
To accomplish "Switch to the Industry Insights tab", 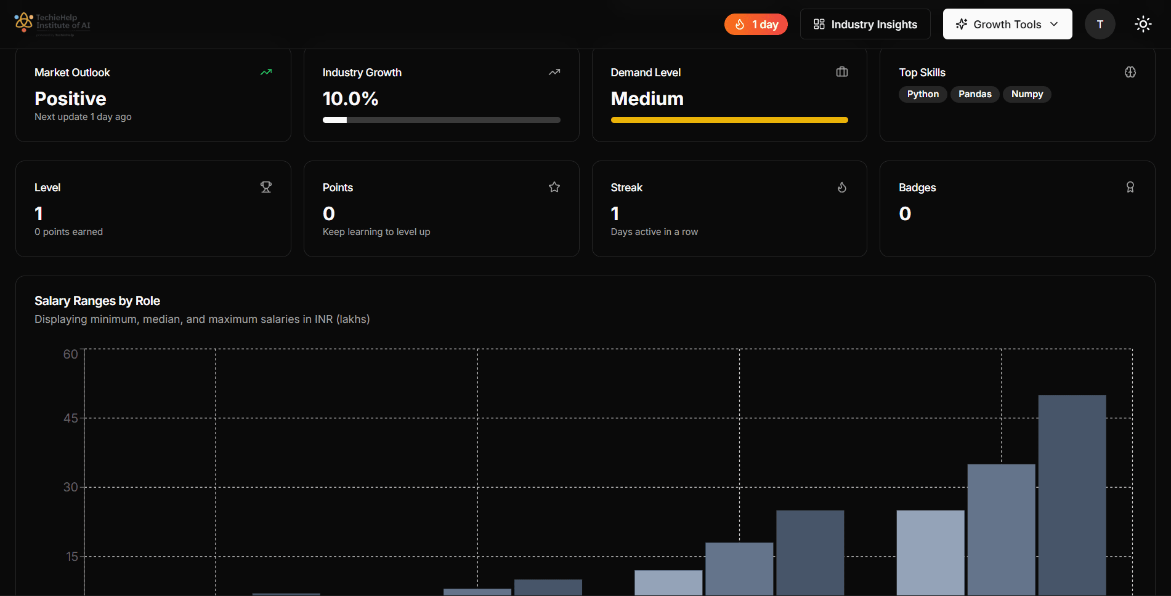I will coord(865,24).
